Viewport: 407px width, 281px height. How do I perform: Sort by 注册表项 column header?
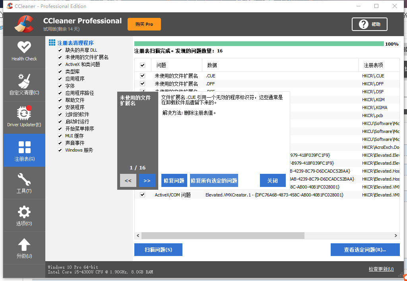[379, 65]
